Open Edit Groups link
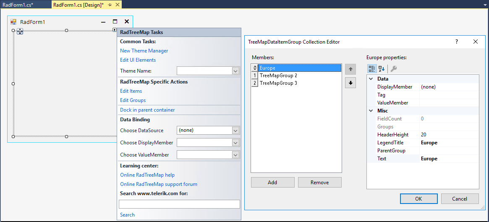Screen dimensions: 489x222 133,100
